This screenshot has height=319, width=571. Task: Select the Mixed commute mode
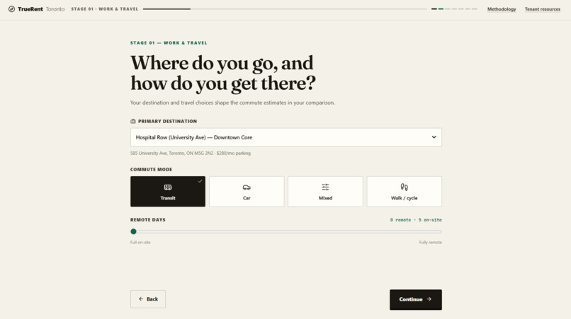325,192
